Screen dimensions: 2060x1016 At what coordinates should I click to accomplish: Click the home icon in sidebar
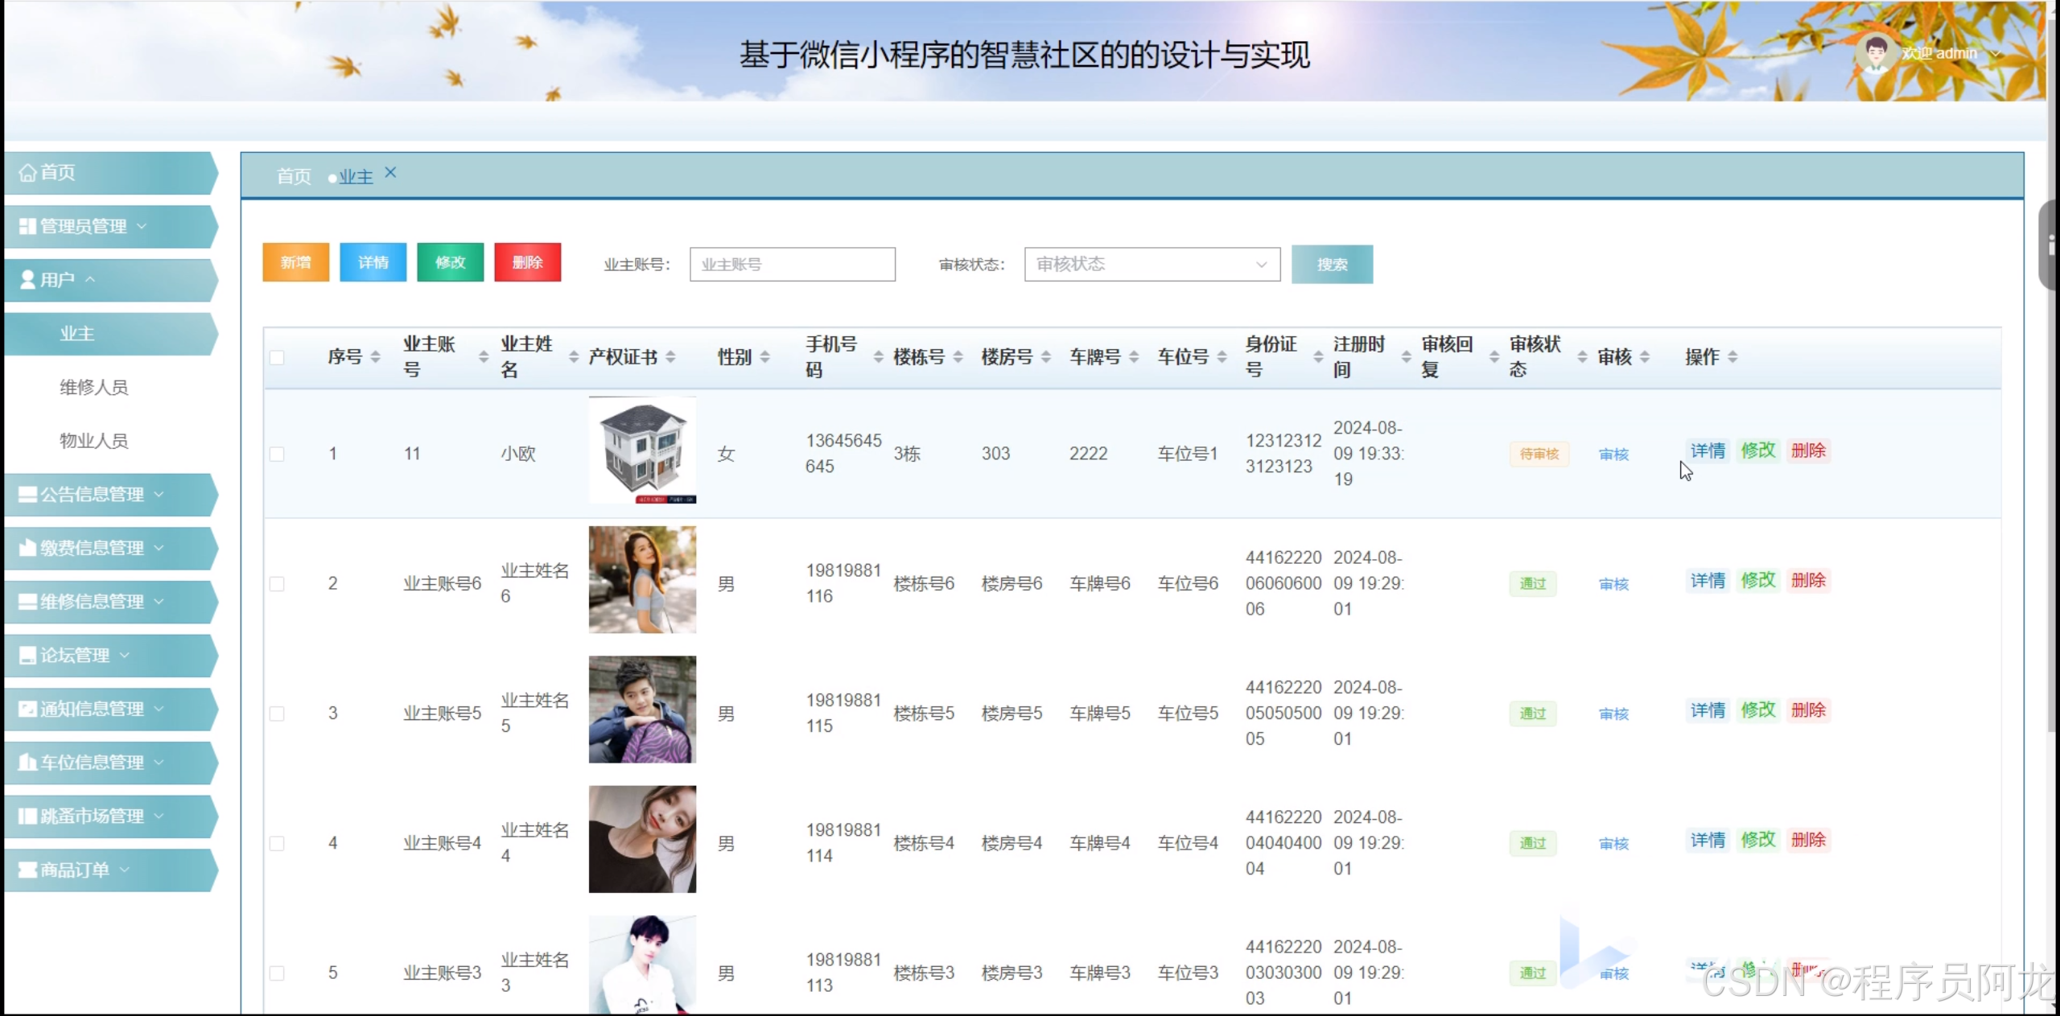tap(27, 173)
